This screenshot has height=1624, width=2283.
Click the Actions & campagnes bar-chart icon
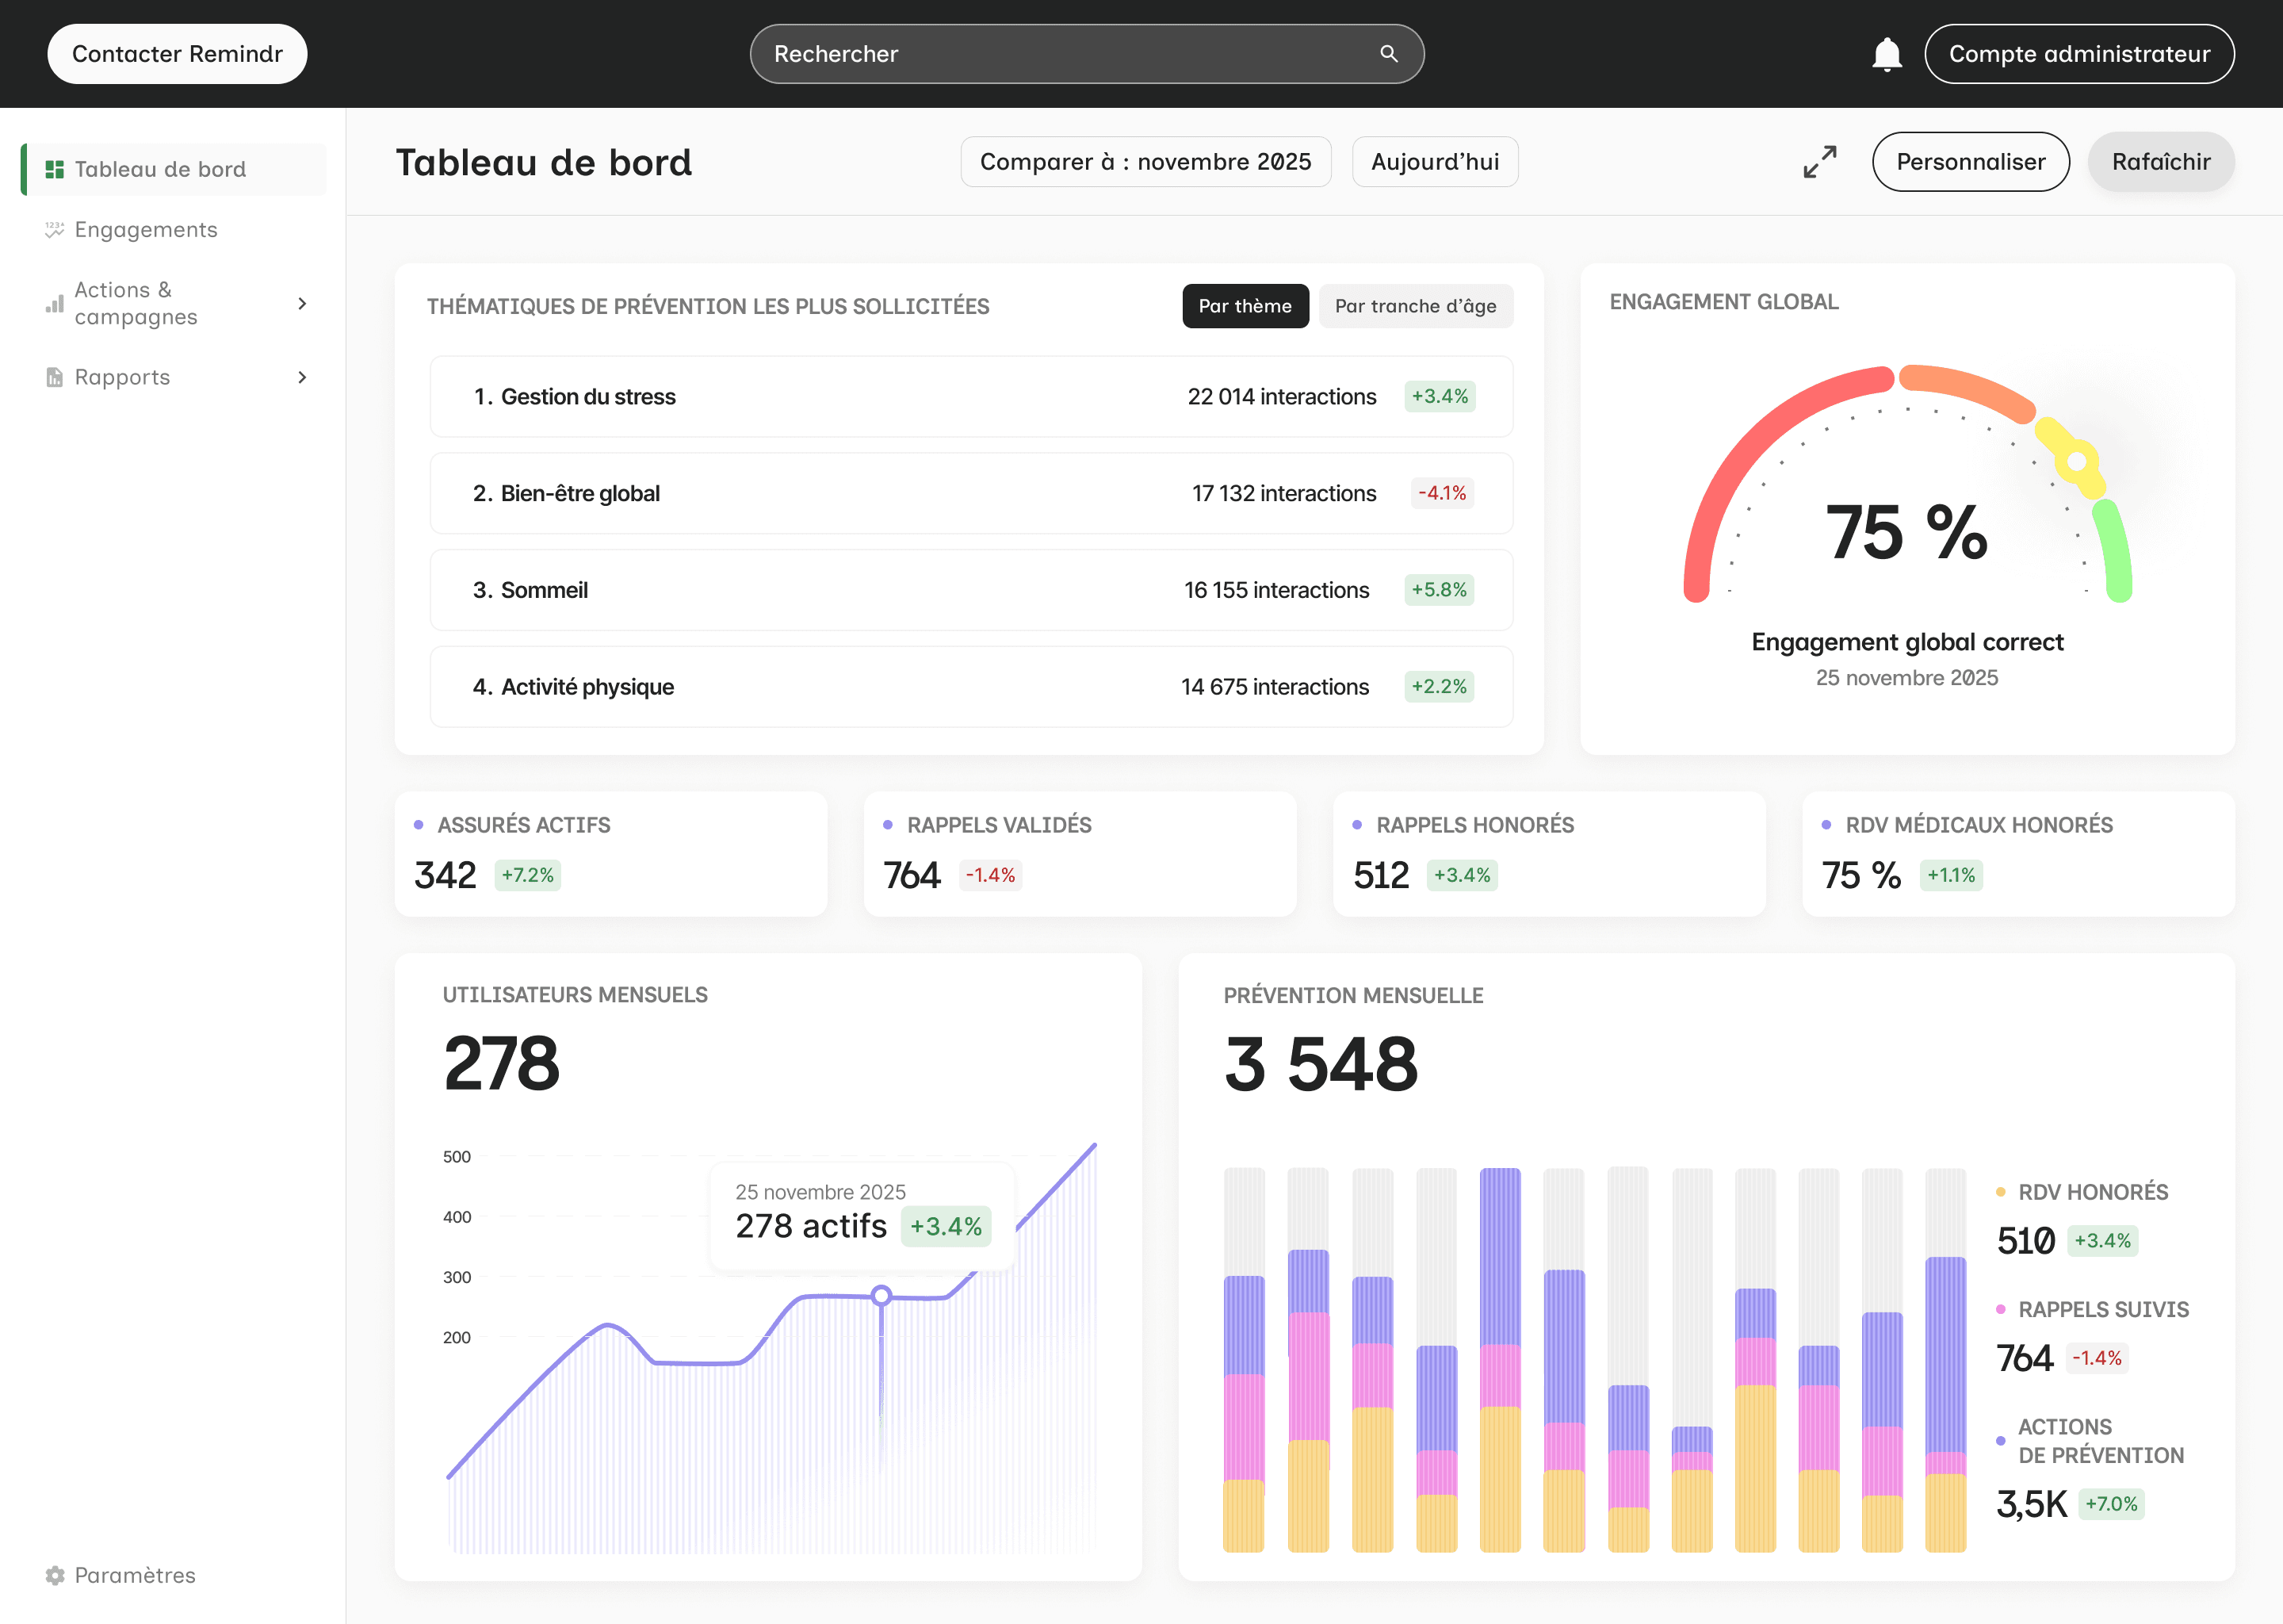(x=55, y=304)
